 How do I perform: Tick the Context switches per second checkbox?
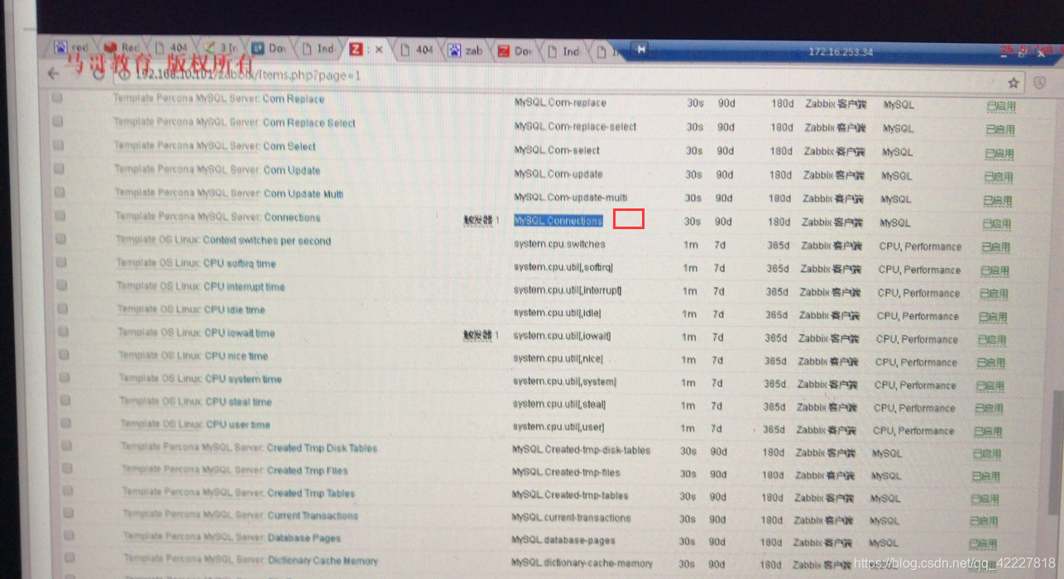[x=60, y=238]
